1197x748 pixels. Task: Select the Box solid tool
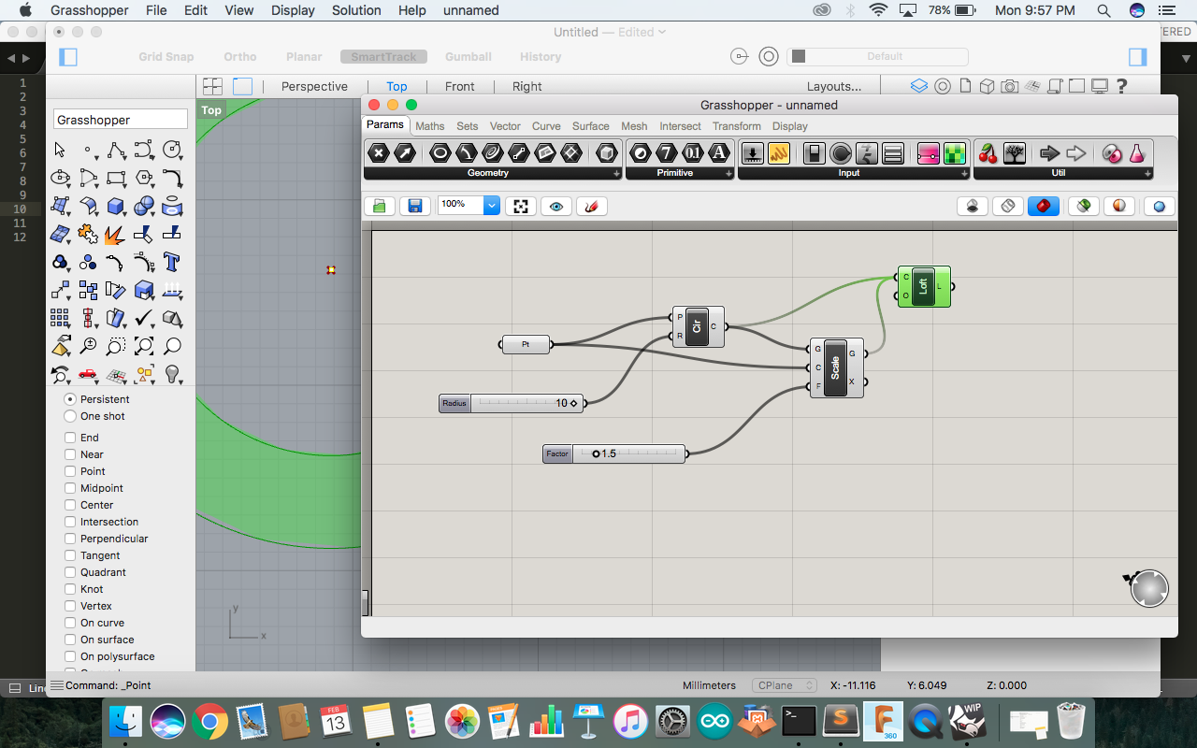tap(116, 206)
